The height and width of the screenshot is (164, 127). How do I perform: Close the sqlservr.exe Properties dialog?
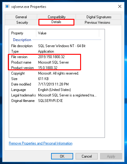click(120, 6)
